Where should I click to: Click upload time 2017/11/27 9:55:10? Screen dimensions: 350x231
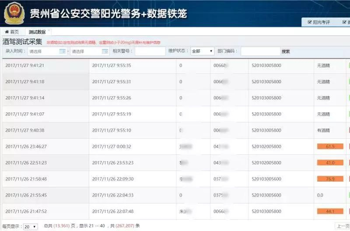coord(111,130)
